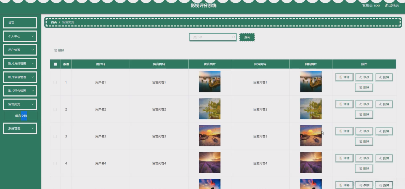Open 回复图片 lavender thumbnail in row 4
Screen dimensions: 405x189
coord(311,163)
